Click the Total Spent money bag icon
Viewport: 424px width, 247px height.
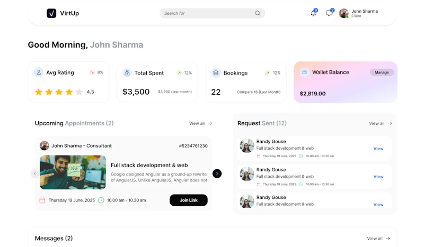[x=127, y=73]
